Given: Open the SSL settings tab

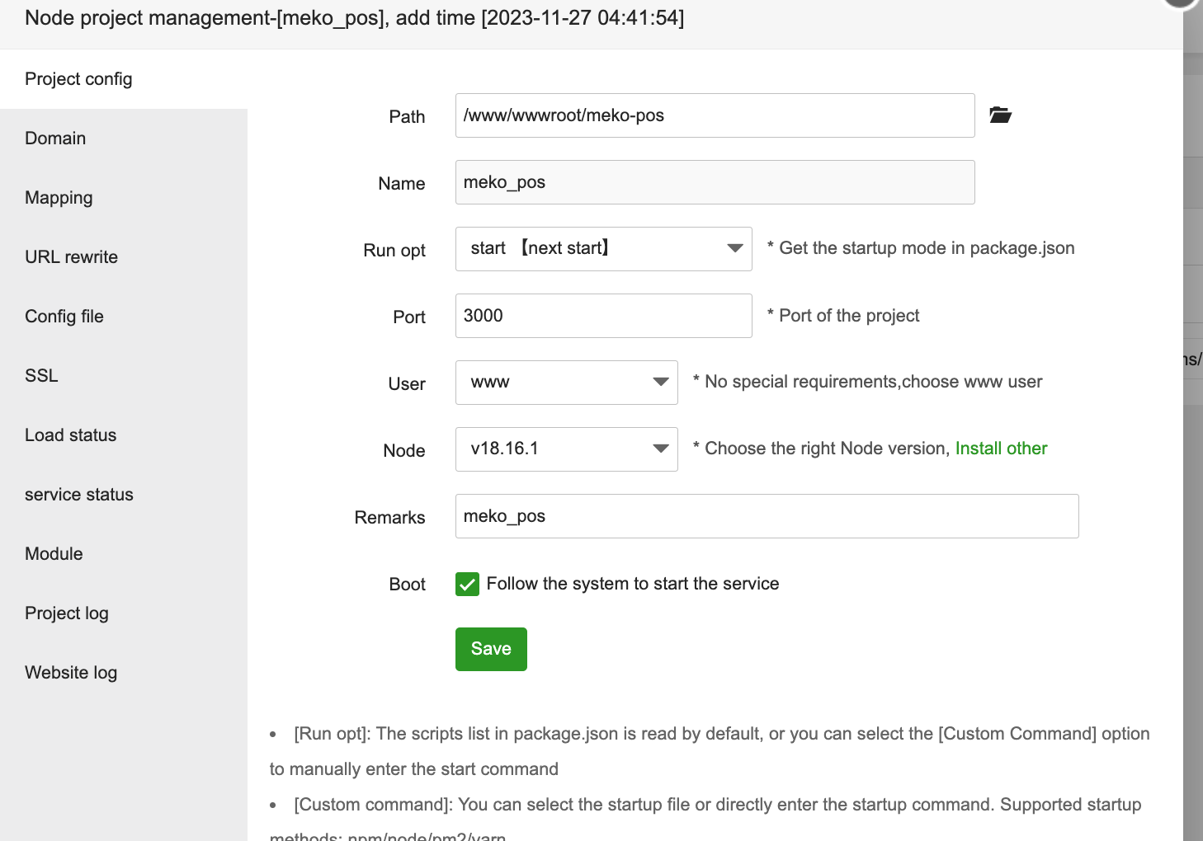Looking at the screenshot, I should [x=41, y=376].
